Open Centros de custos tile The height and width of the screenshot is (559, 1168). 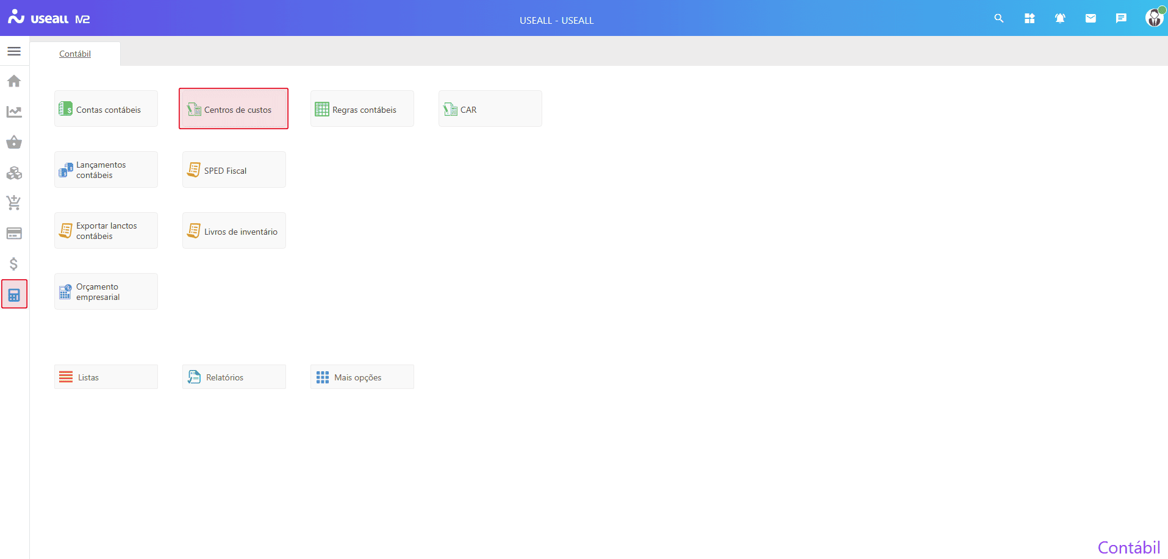coord(234,109)
